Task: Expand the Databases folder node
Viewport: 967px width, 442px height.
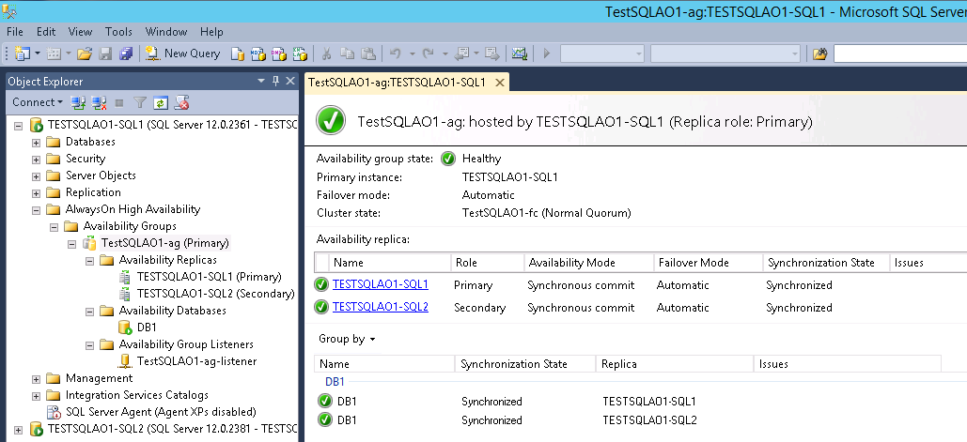Action: click(x=37, y=142)
